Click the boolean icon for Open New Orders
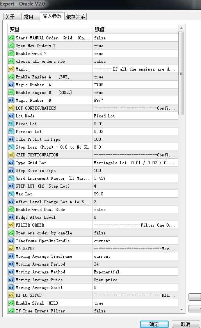This screenshot has height=328, width=201. tap(11, 46)
